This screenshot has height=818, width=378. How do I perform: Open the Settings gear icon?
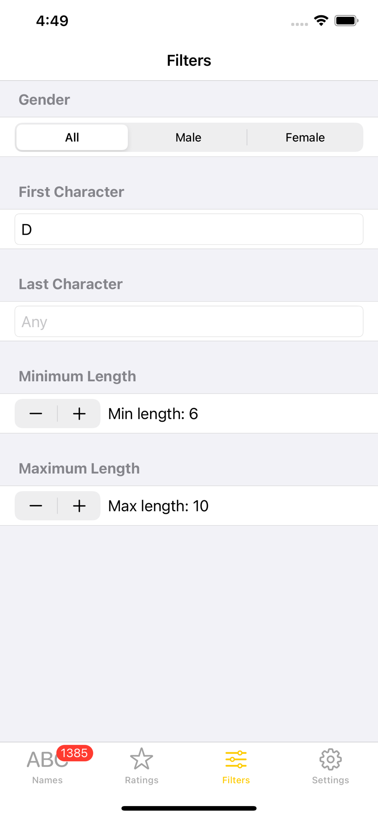click(331, 760)
